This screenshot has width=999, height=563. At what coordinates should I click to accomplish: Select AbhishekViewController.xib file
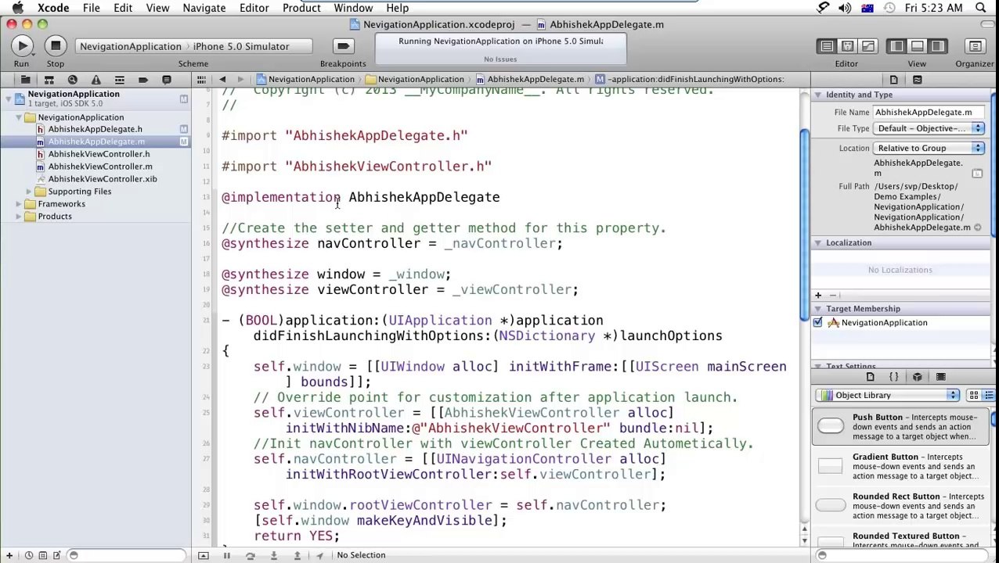[102, 179]
